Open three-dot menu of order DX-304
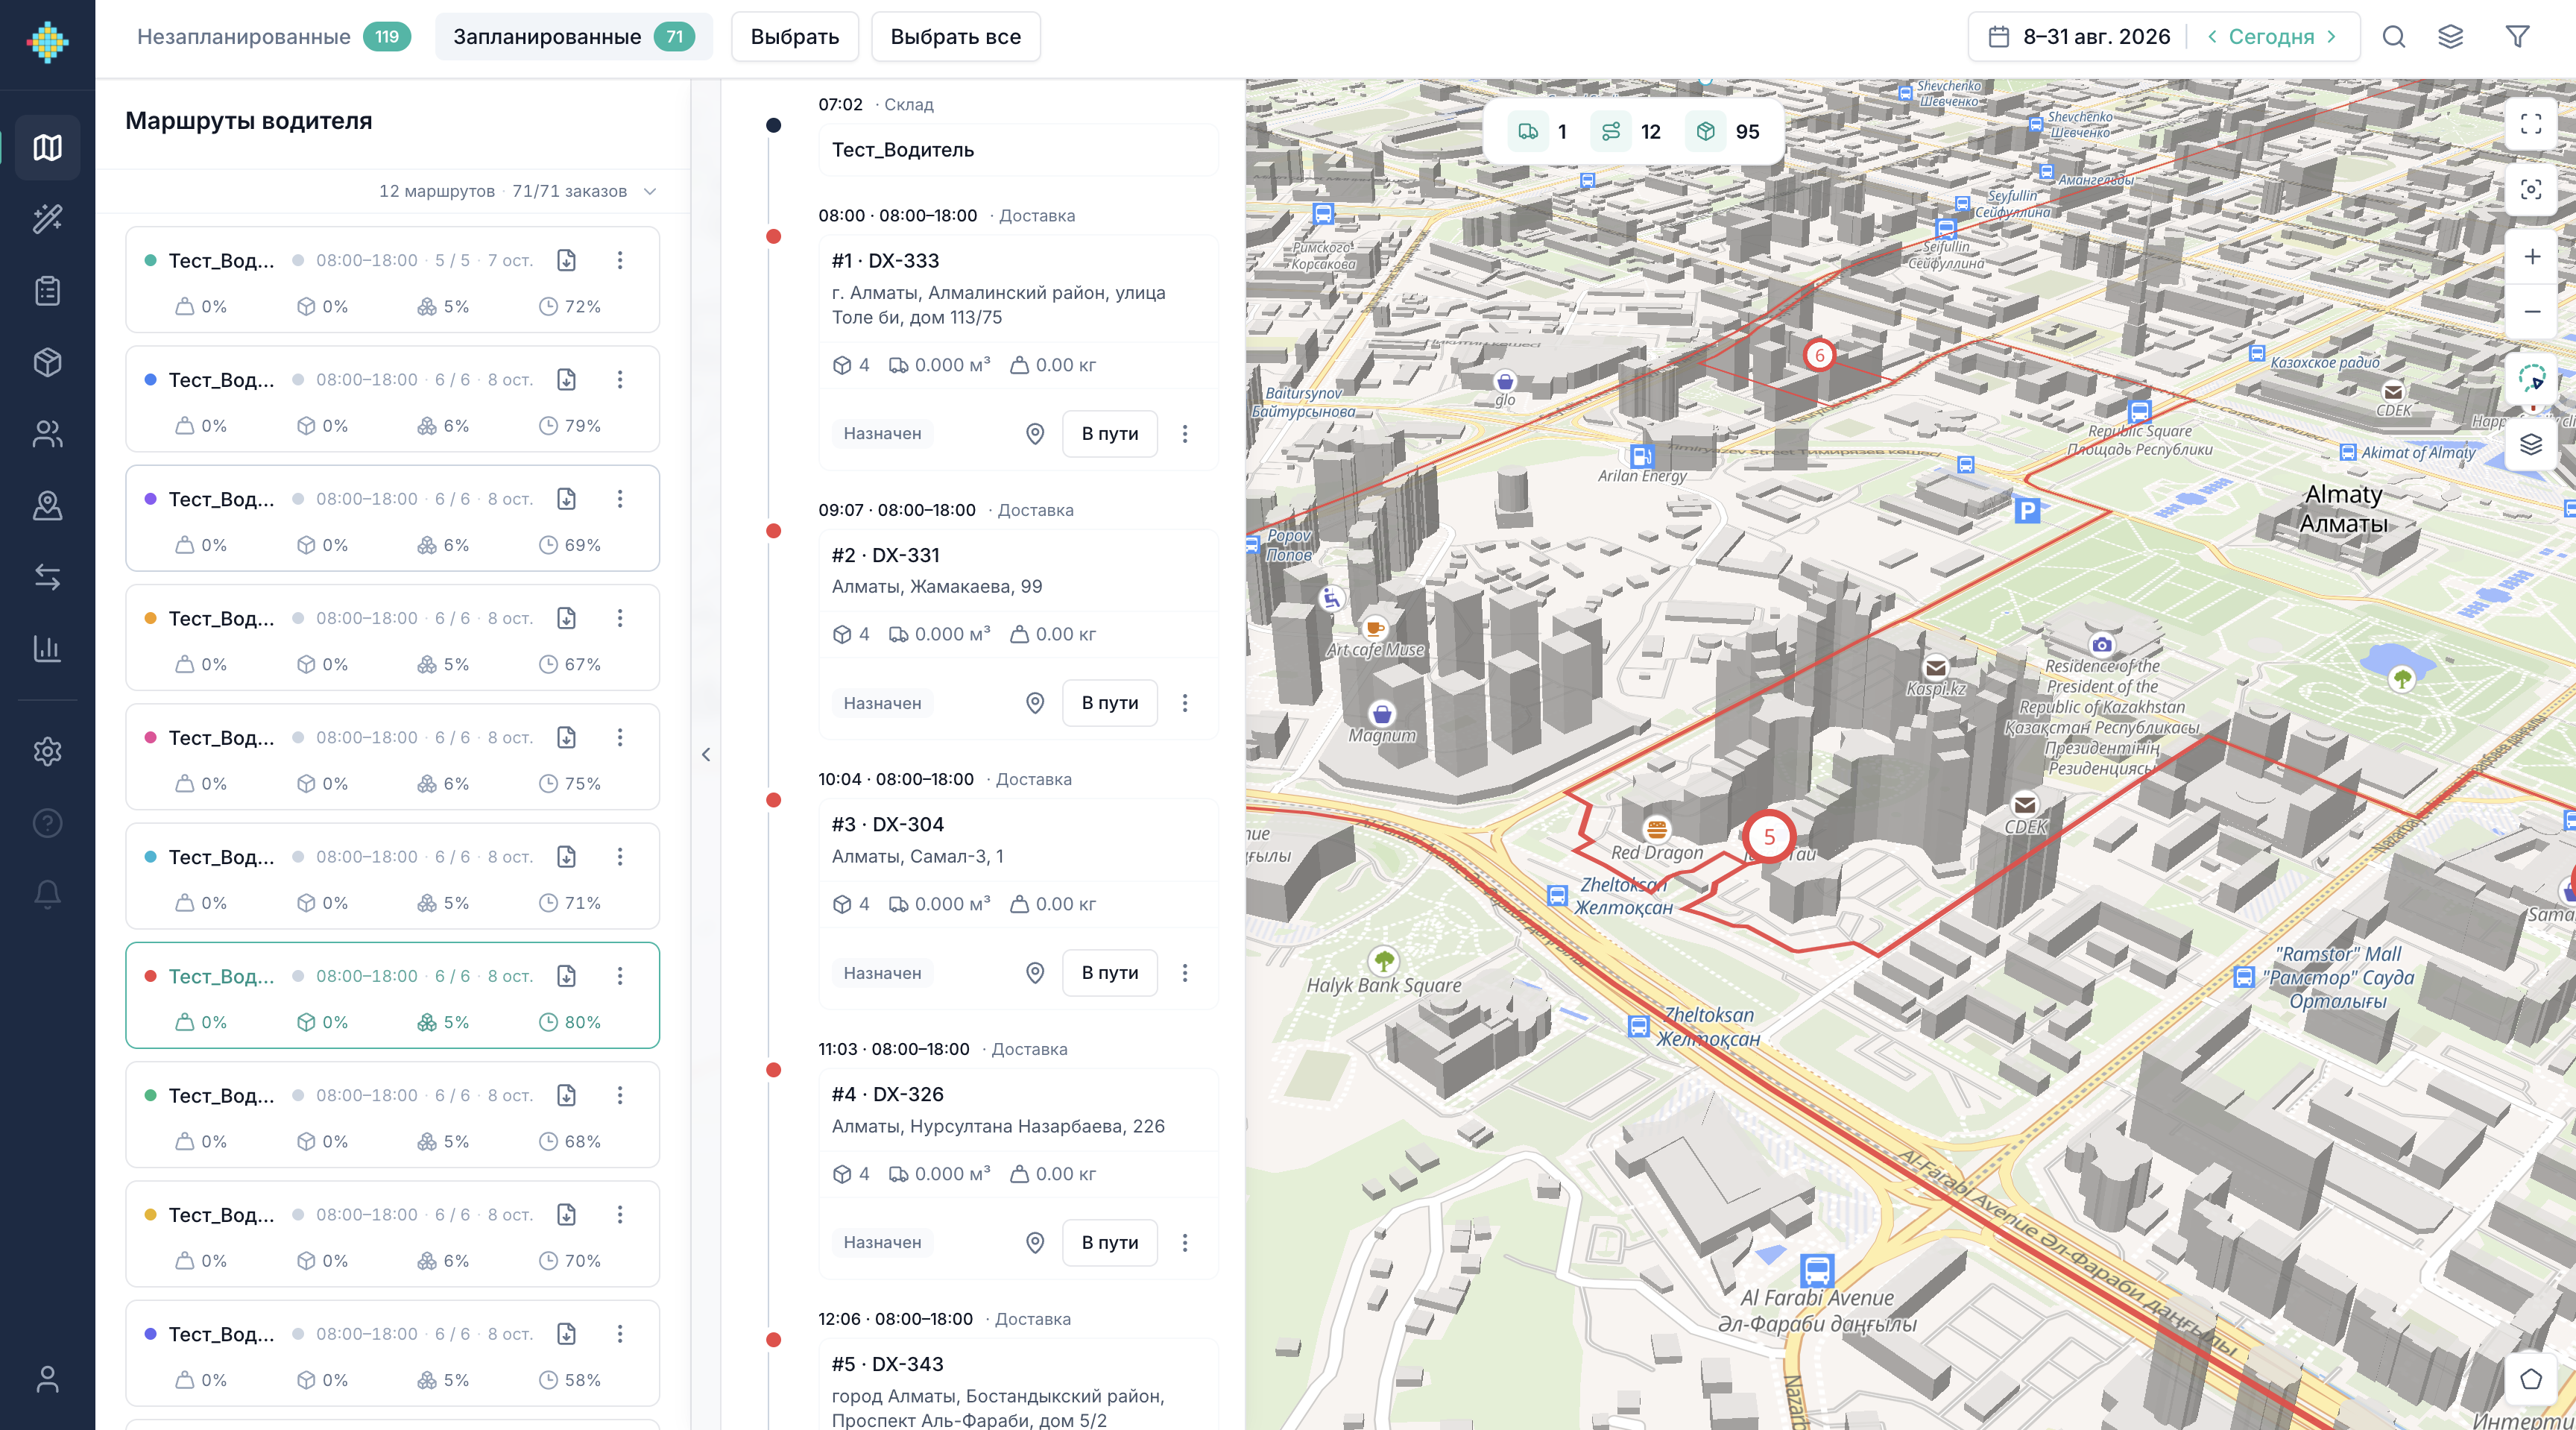Viewport: 2576px width, 1430px height. [1185, 973]
